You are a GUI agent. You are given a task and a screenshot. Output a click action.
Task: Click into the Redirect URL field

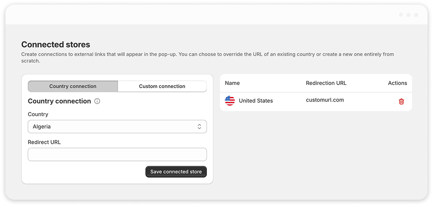click(117, 155)
